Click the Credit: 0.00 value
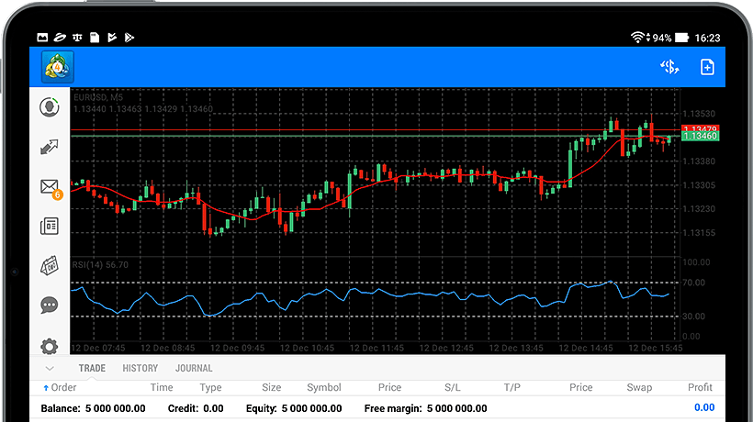Viewport: 753px width, 422px height. pyautogui.click(x=196, y=408)
